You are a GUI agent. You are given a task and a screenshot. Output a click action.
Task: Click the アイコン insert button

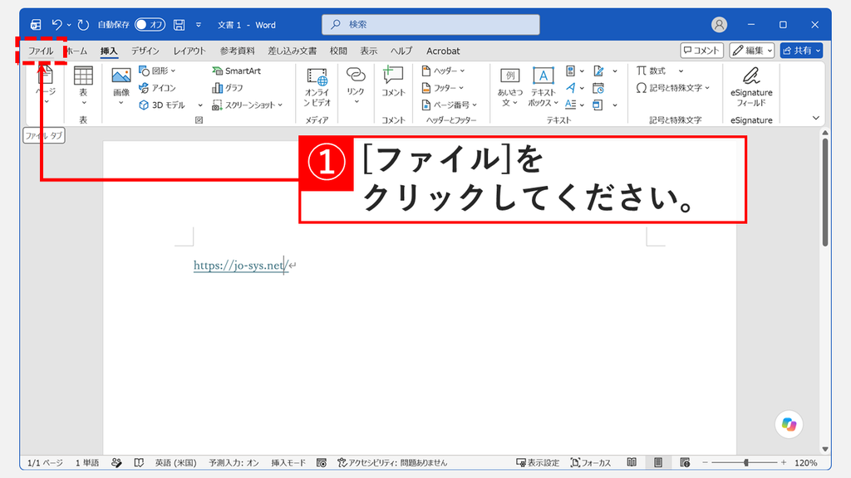coord(157,88)
